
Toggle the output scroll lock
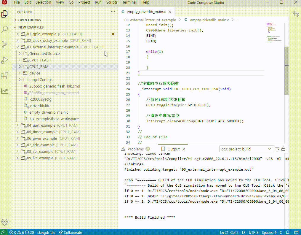(x=283, y=149)
